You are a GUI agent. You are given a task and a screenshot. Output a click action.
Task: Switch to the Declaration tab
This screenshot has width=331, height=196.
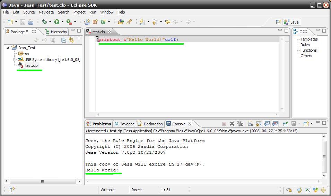150,124
